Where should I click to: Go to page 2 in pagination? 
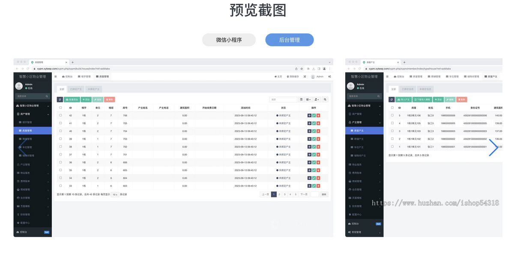tap(279, 194)
